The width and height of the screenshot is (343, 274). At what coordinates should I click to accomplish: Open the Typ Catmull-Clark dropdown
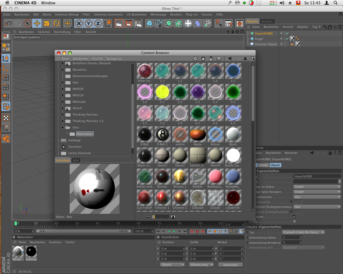coord(304,232)
